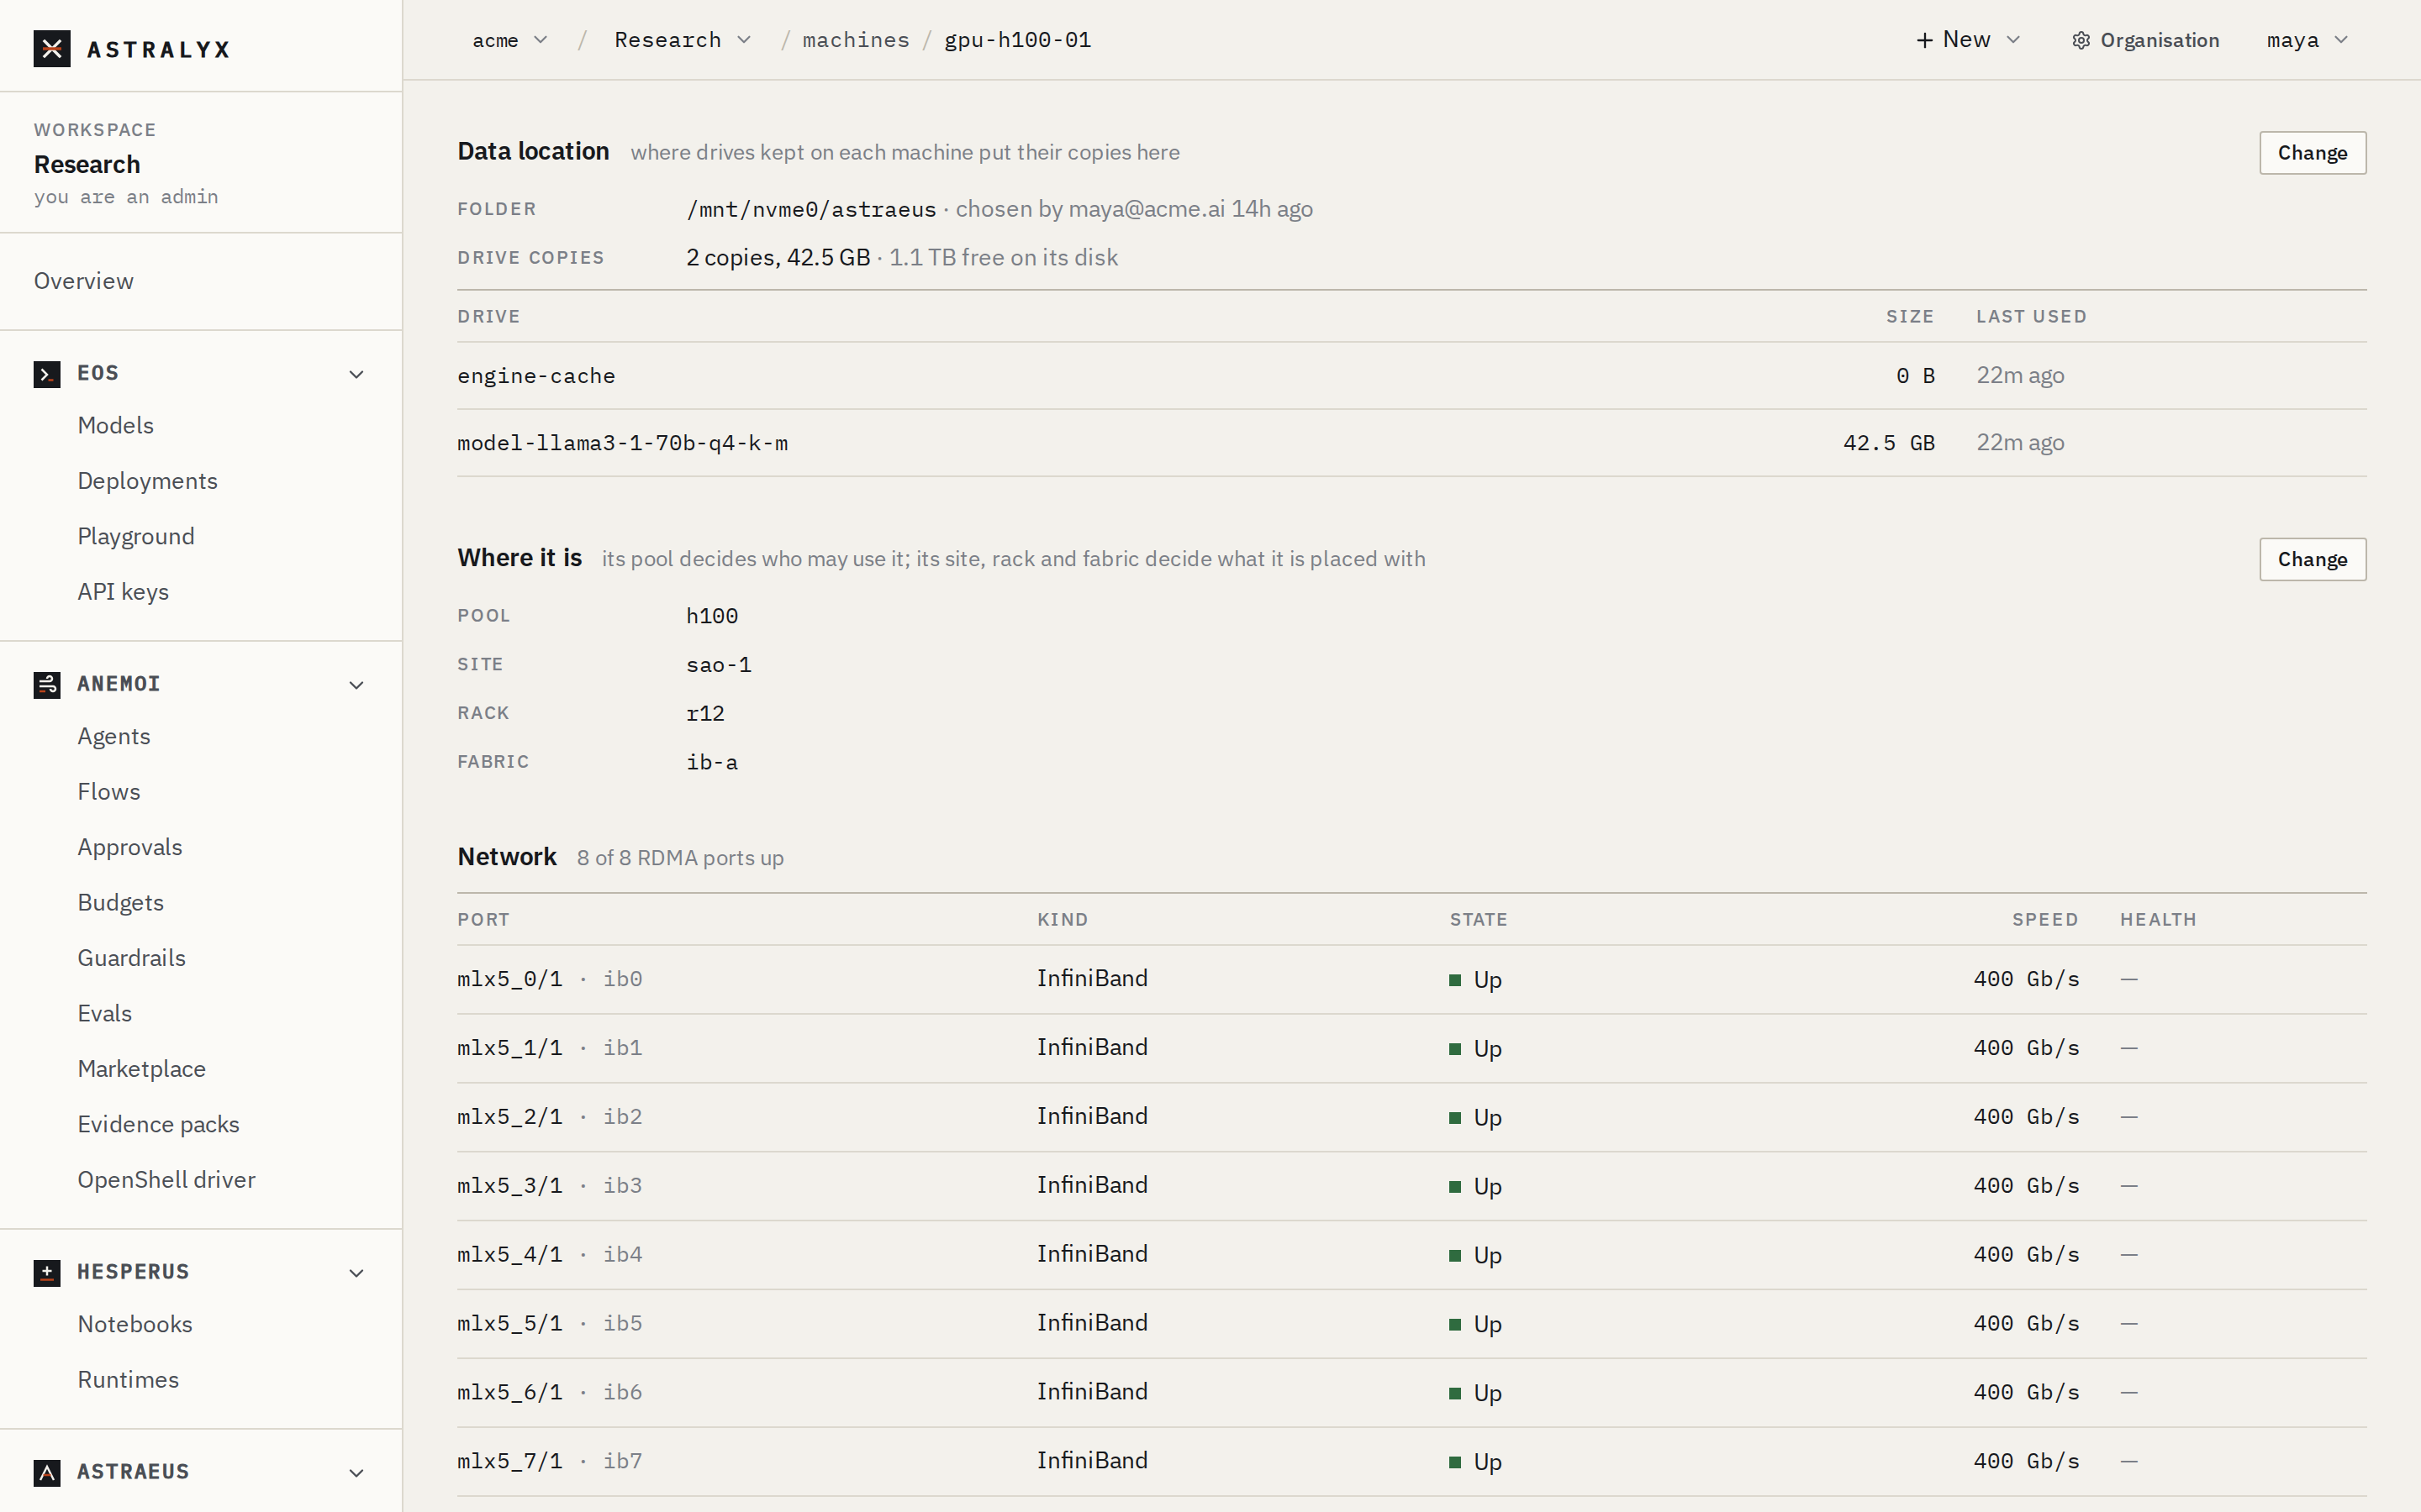This screenshot has width=2421, height=1512.
Task: Open Agents under Anemoi
Action: tap(114, 737)
